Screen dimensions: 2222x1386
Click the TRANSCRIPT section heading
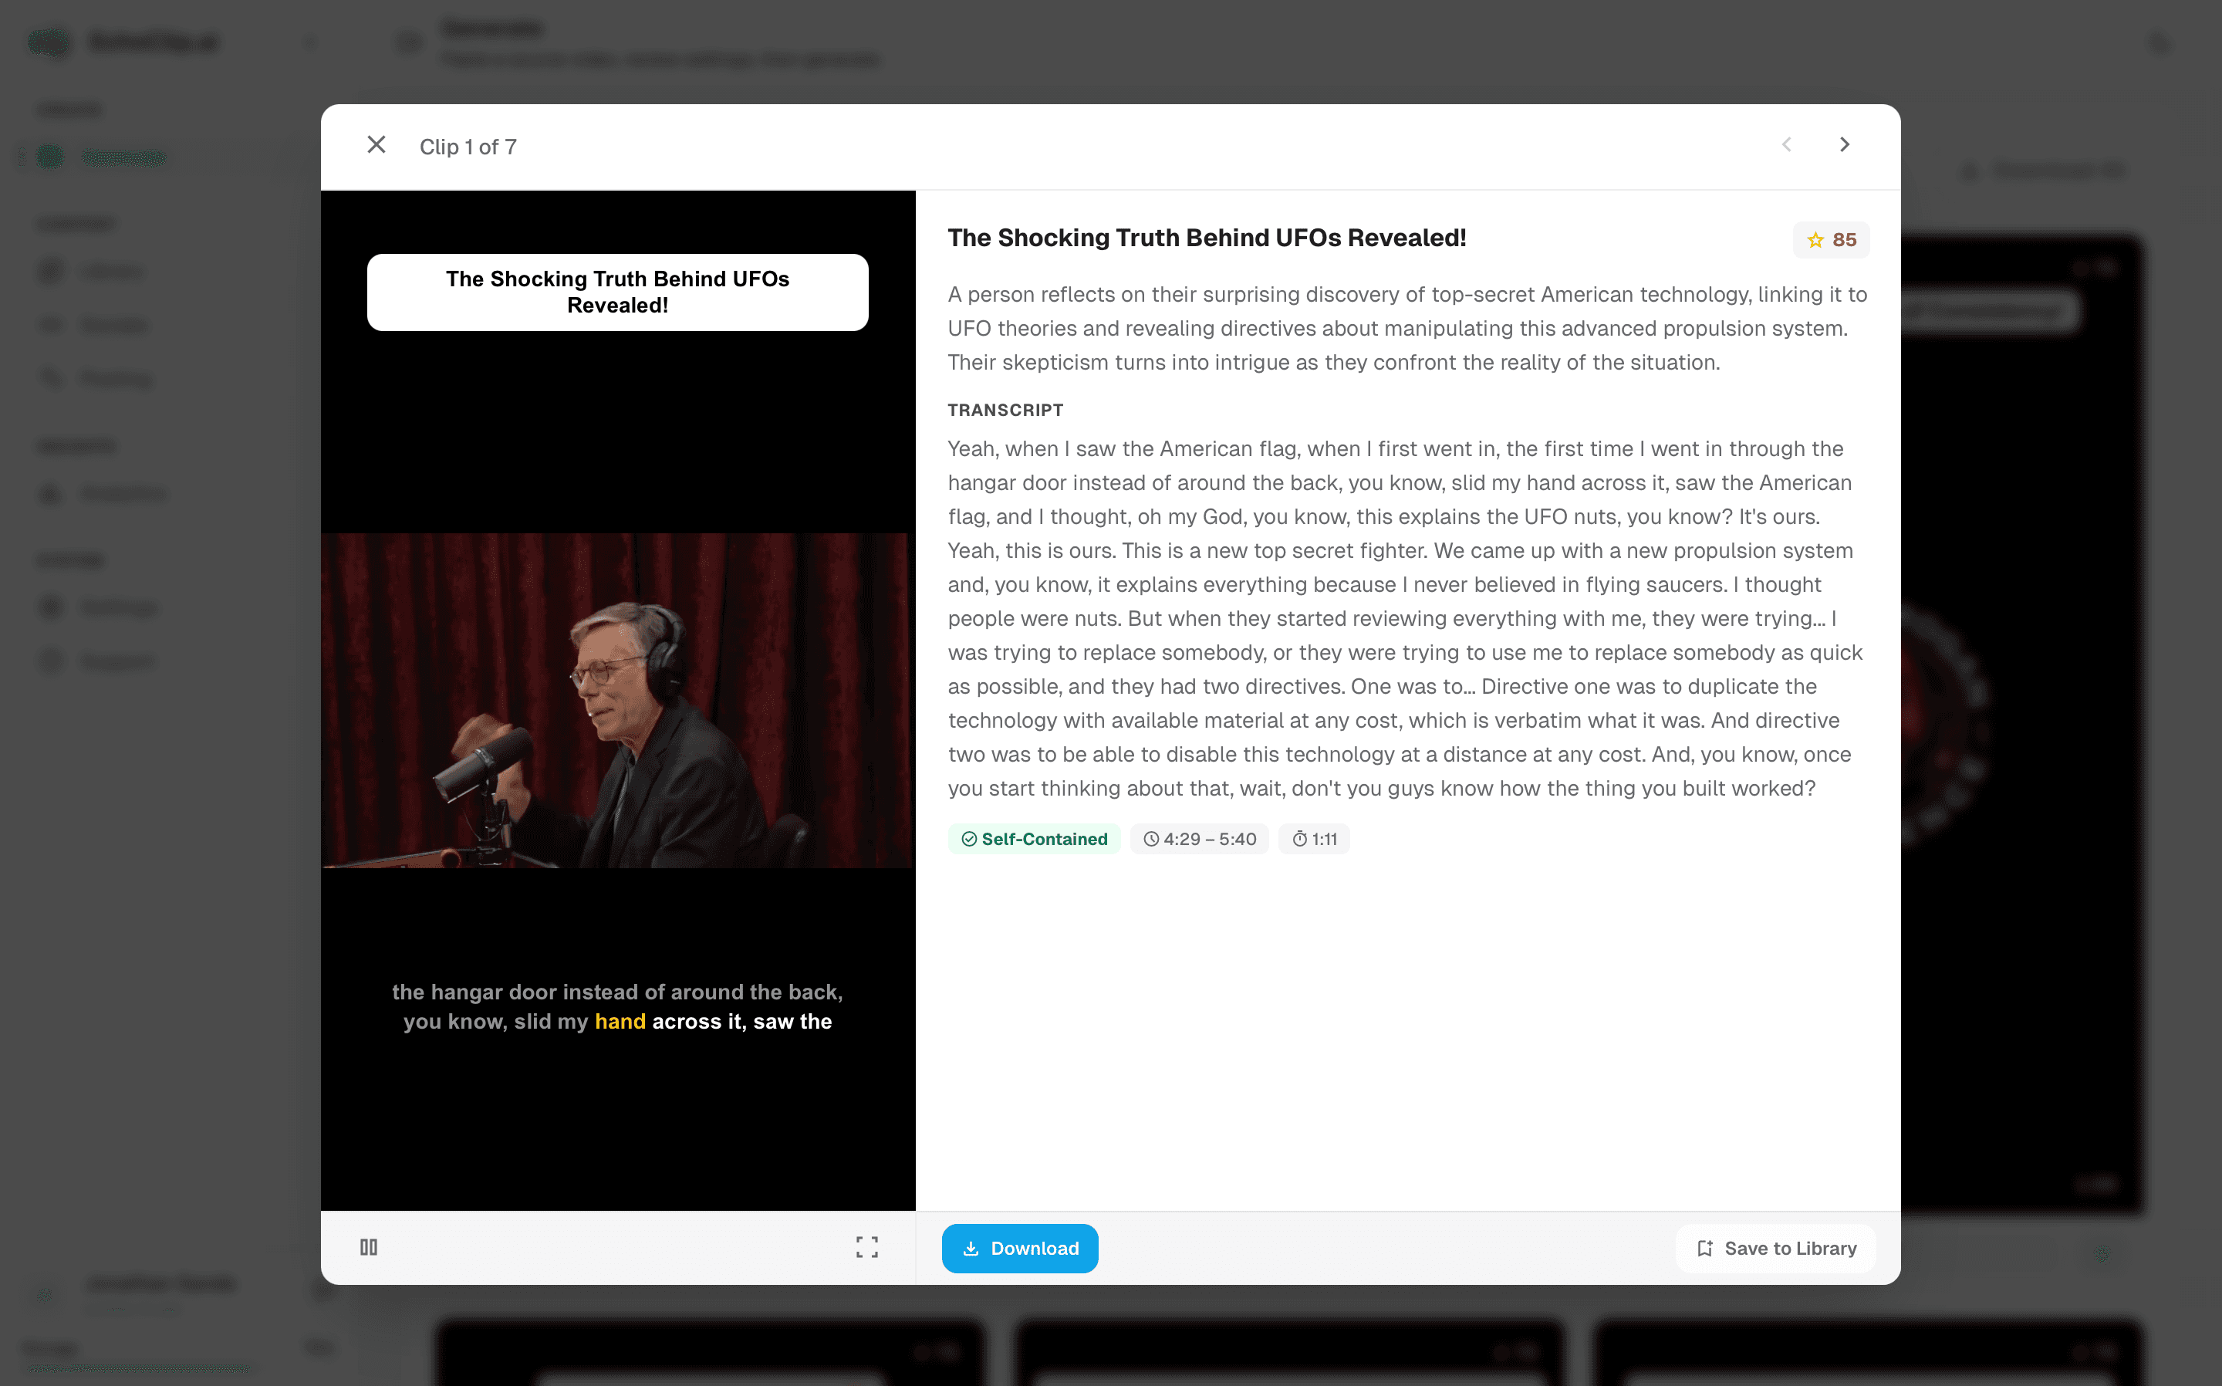coord(1005,410)
